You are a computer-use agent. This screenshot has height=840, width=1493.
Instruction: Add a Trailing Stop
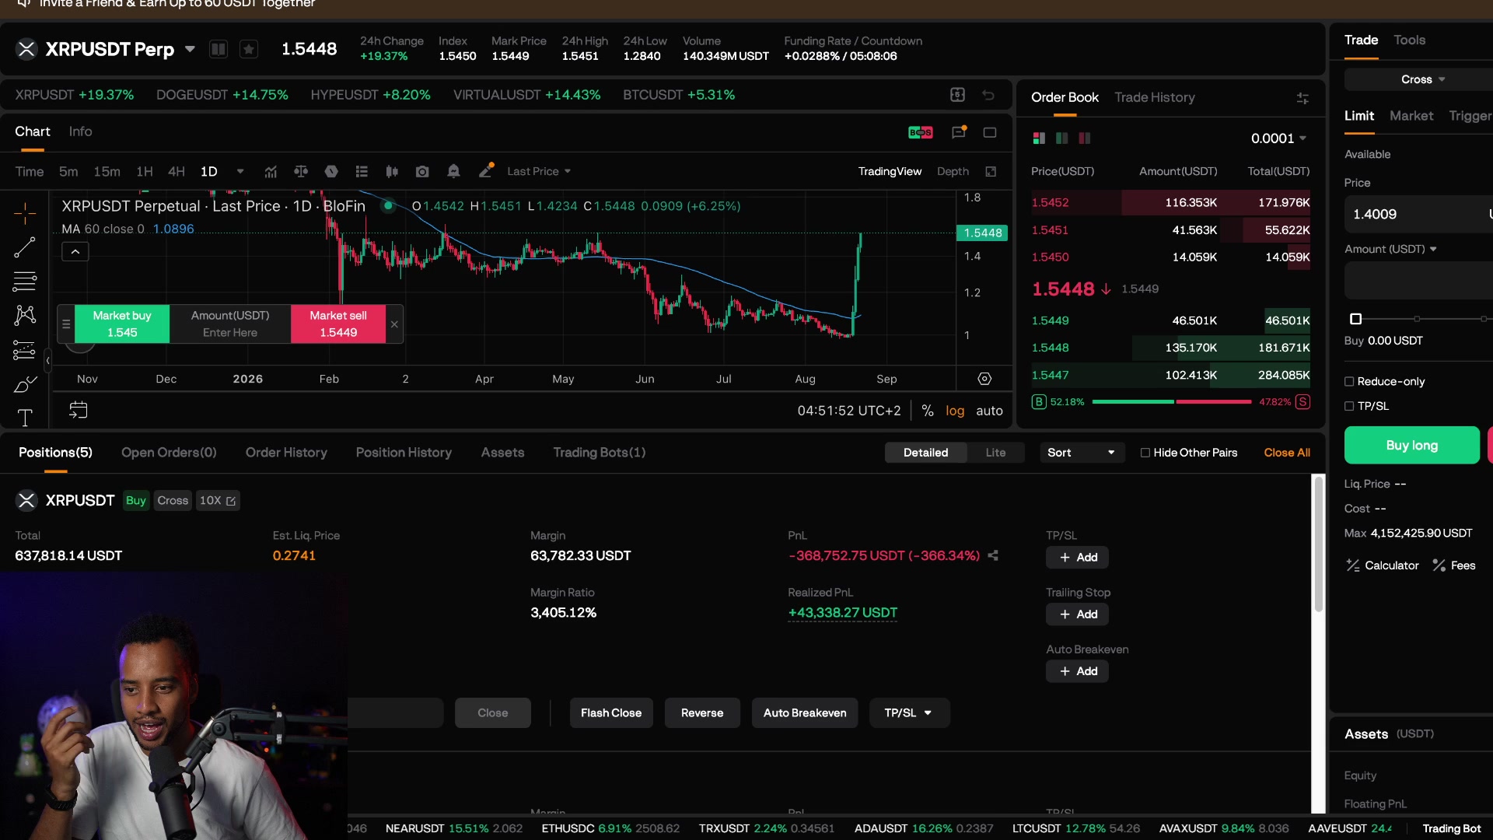[1077, 614]
